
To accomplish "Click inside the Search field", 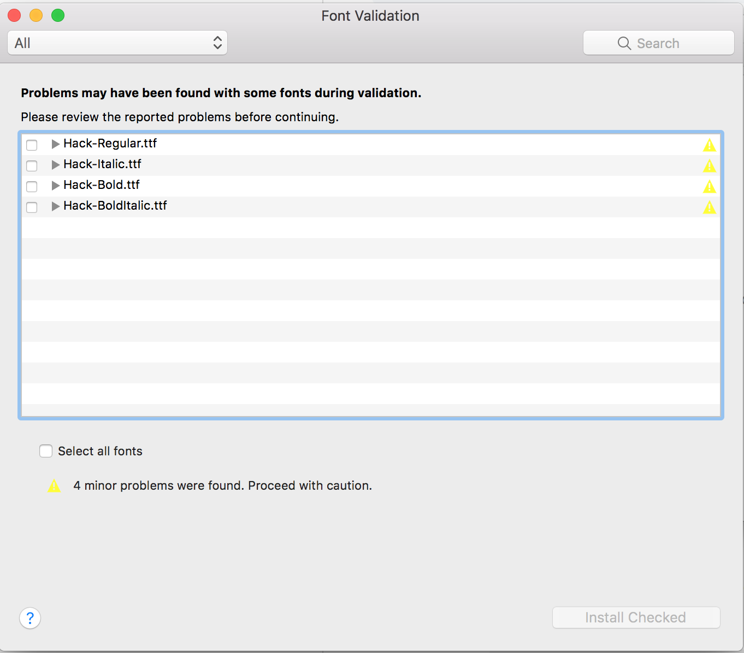I will pos(666,43).
